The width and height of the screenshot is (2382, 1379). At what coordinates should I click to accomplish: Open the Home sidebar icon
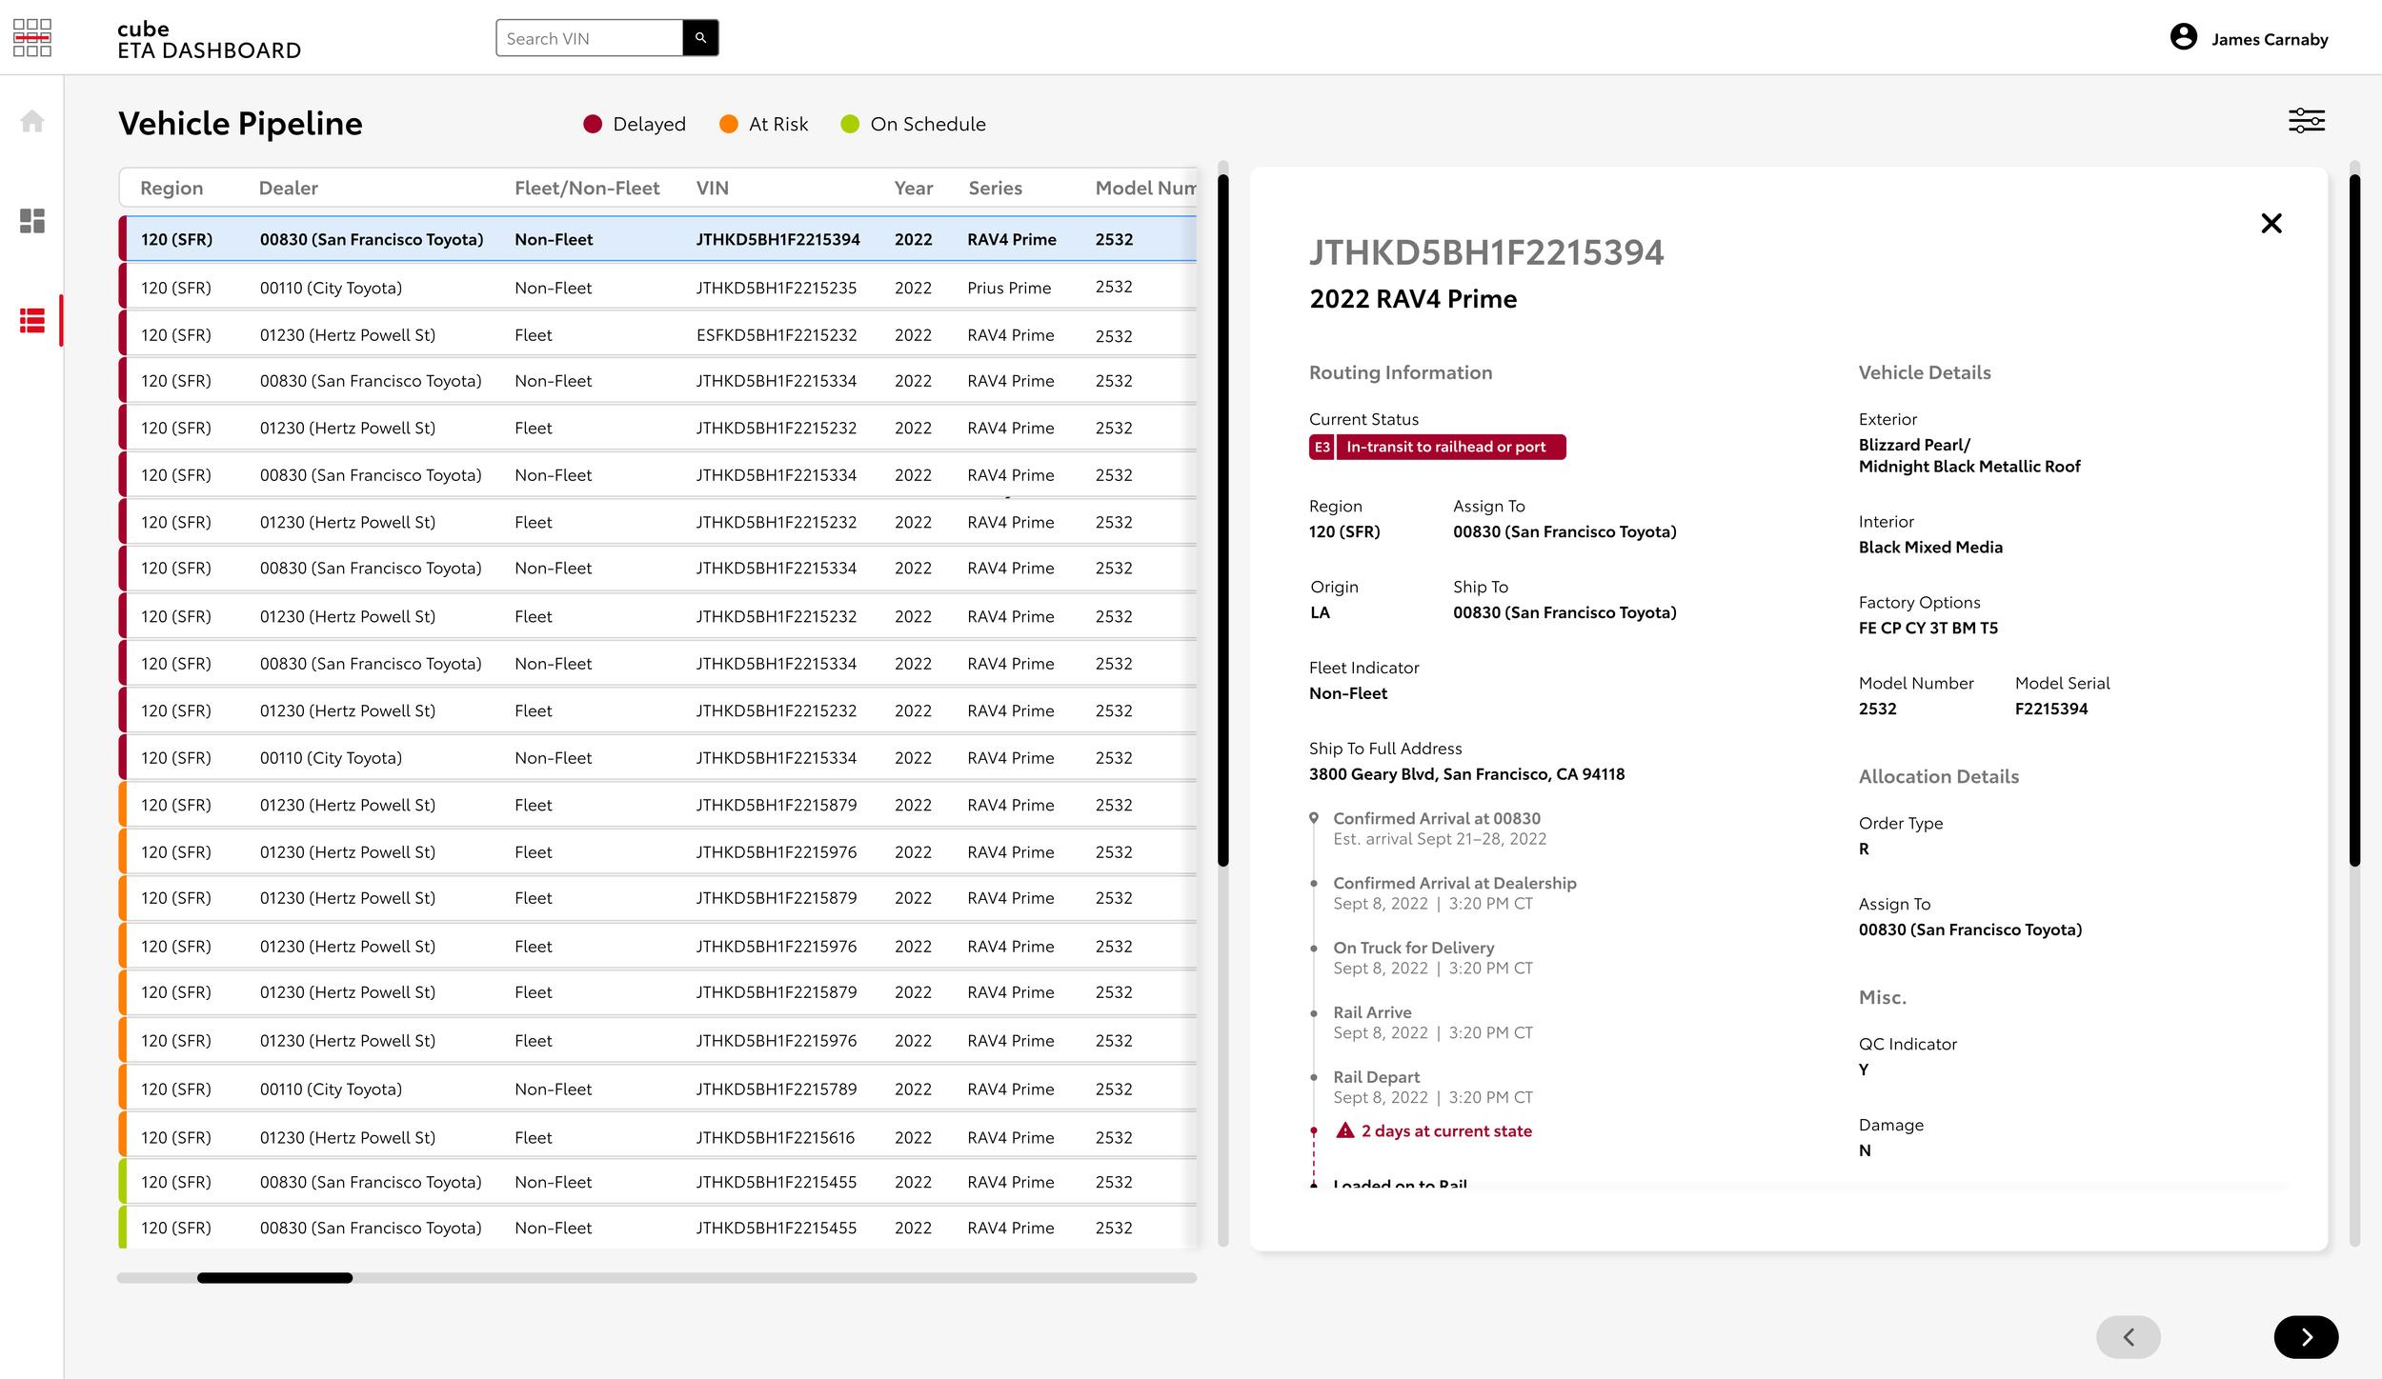[32, 121]
